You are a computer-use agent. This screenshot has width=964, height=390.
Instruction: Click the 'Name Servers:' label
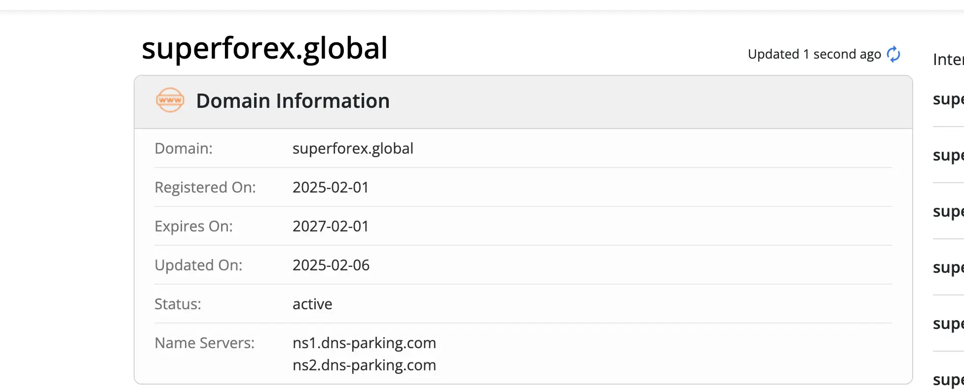click(205, 343)
